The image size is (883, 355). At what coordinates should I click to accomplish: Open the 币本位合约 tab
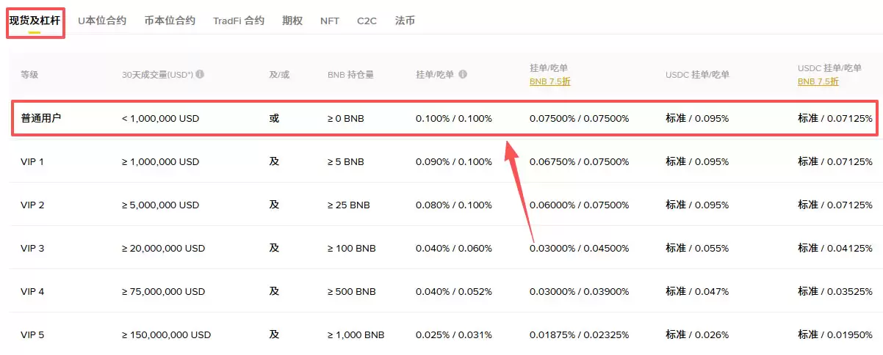point(170,21)
